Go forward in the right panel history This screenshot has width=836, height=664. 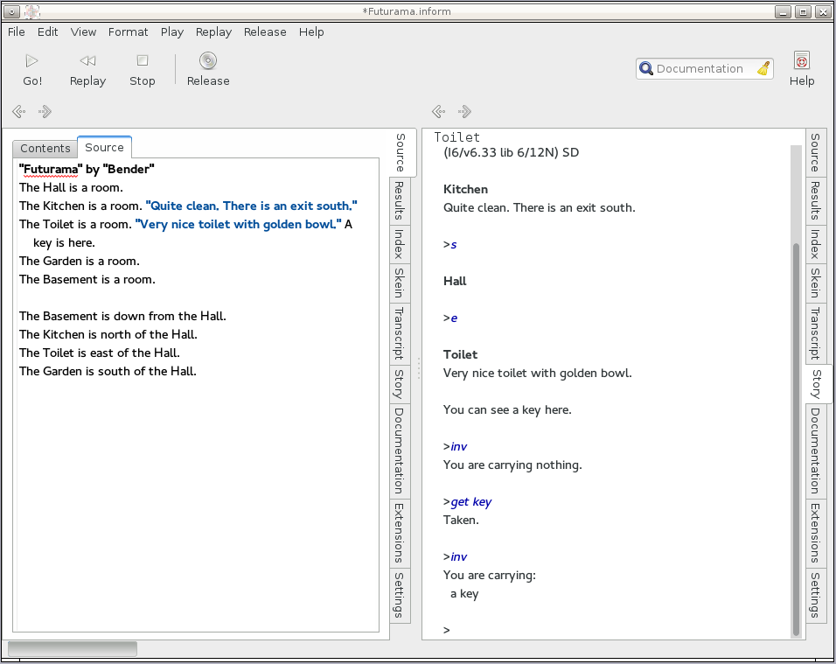click(465, 112)
